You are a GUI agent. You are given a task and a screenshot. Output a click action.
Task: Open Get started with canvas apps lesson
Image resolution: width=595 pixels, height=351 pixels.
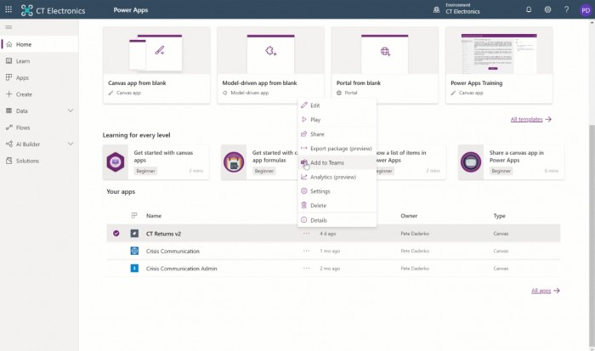click(156, 162)
